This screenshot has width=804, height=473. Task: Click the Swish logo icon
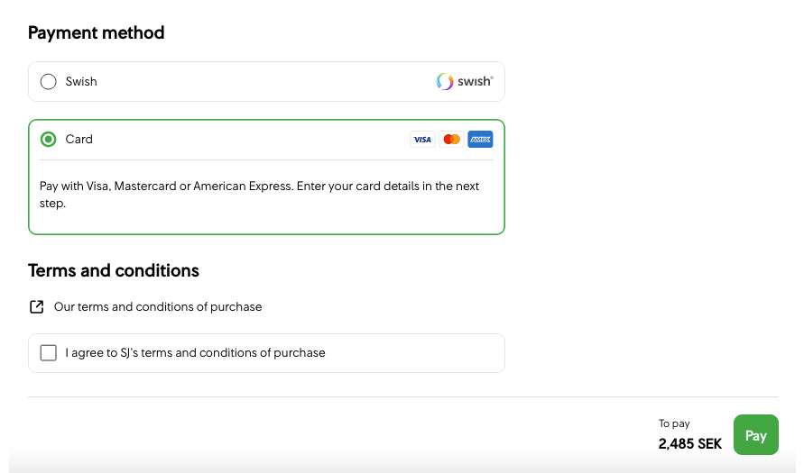click(x=464, y=82)
